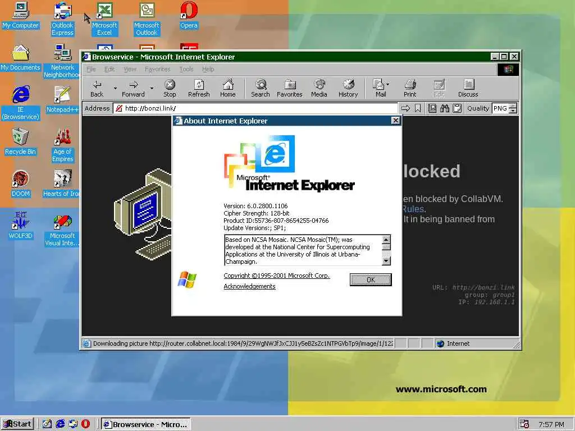Click the system tray scheduler icon
Screen dimensions: 575x431
click(x=524, y=424)
